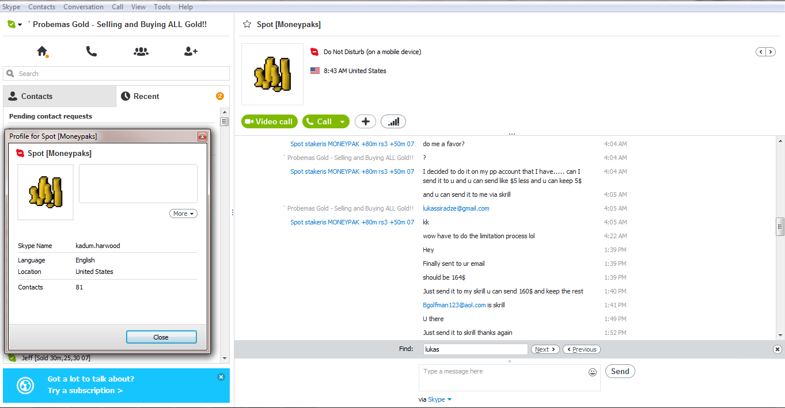Screen dimensions: 785x408
Task: Click the Skype Name value kadum.harwood
Action: tap(98, 246)
